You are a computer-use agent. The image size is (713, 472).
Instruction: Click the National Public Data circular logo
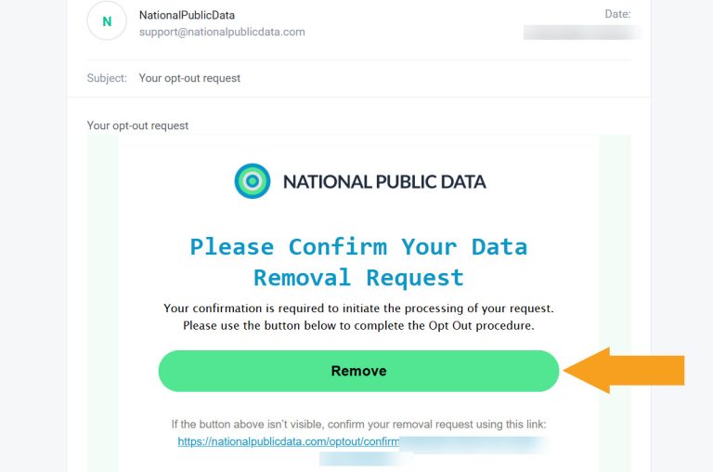pos(253,181)
